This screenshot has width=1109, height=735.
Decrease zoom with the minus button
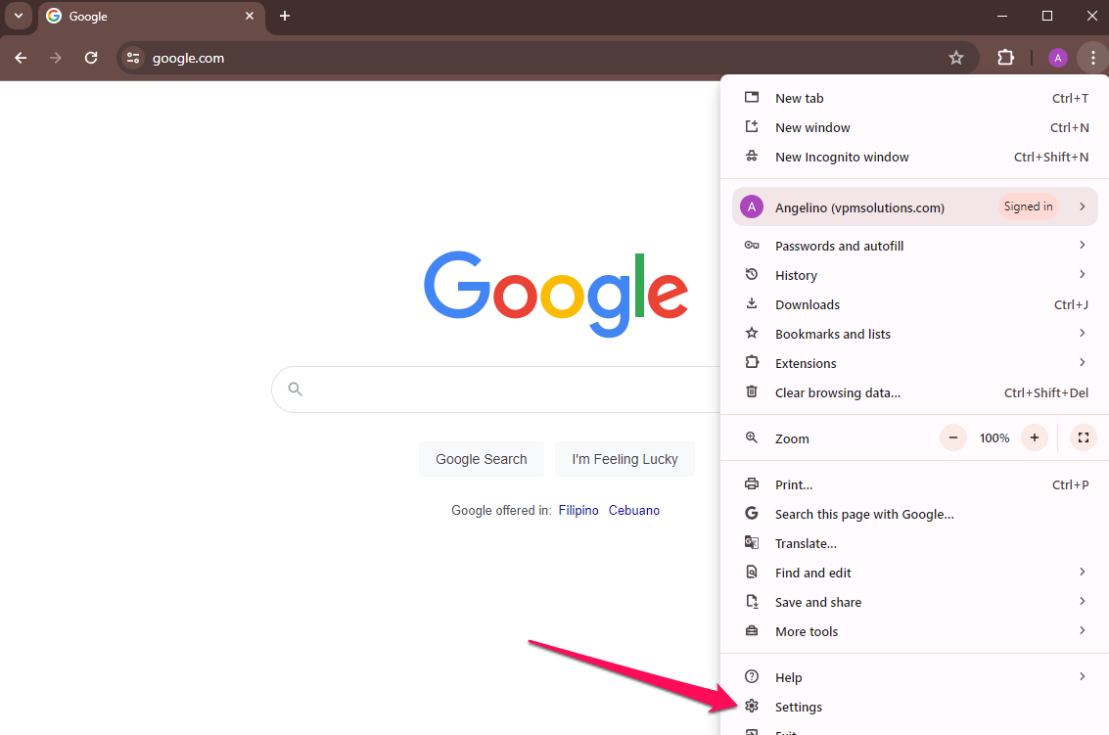coord(953,437)
